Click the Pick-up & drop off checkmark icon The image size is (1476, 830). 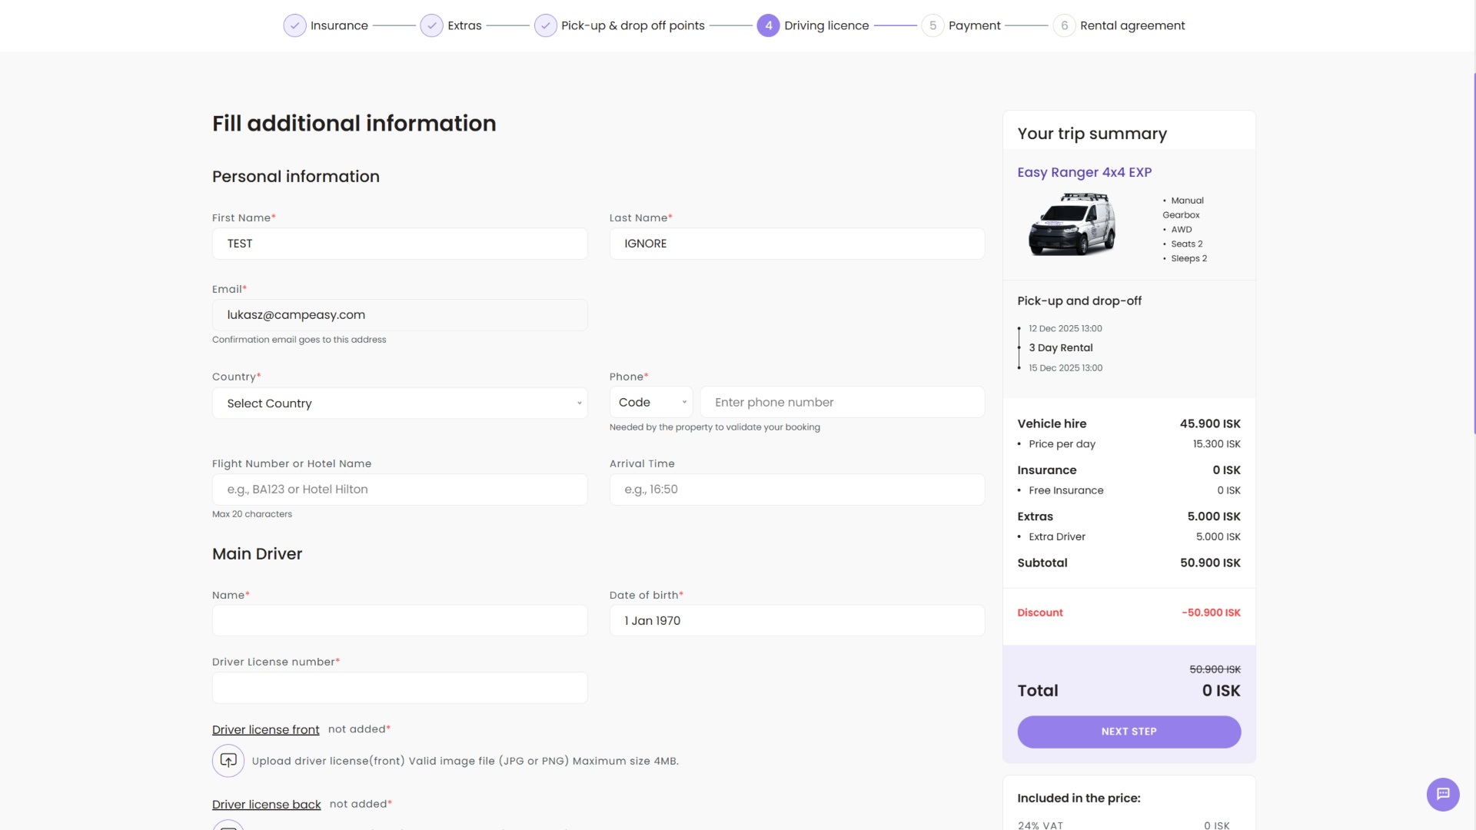pos(545,25)
